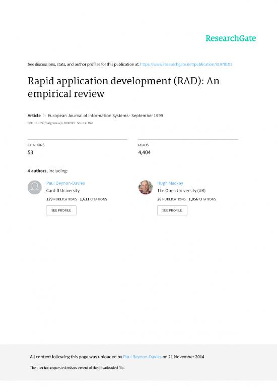This screenshot has height=392, width=277.
Task: Open Hugh Mackay author name link
Action: [x=170, y=183]
